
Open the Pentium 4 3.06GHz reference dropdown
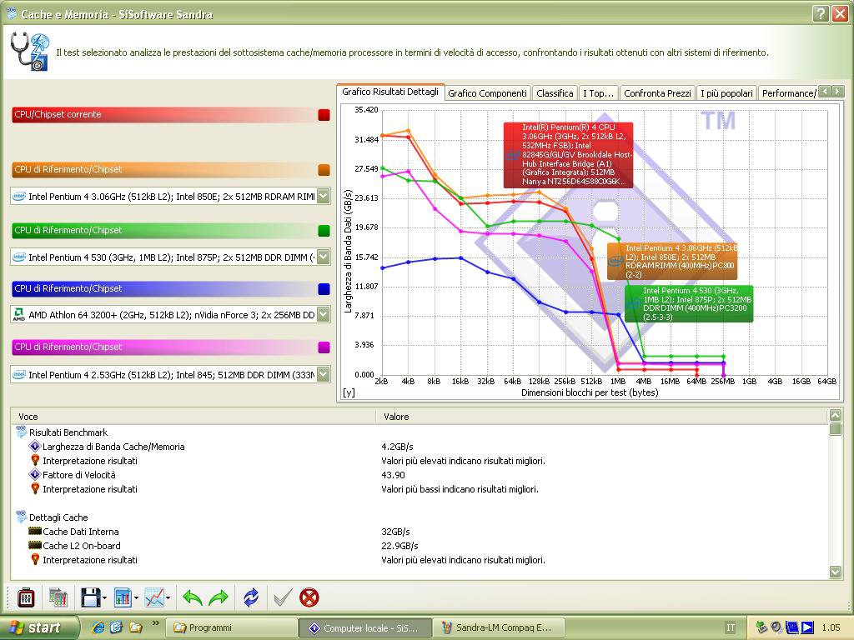pos(323,197)
